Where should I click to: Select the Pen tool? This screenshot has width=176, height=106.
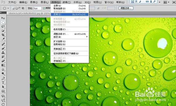(3, 78)
